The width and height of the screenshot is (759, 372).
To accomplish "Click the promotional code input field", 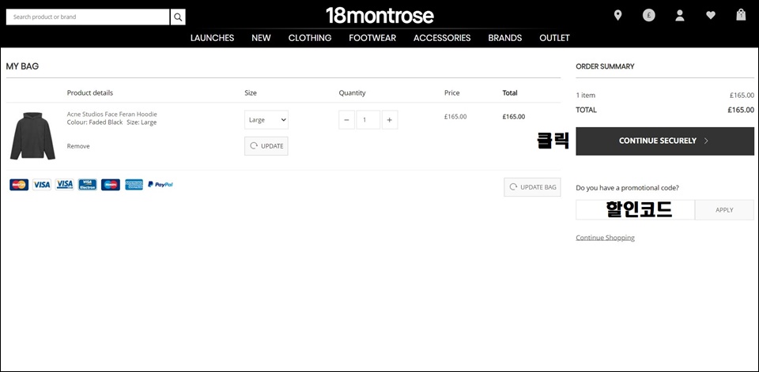I will tap(635, 210).
